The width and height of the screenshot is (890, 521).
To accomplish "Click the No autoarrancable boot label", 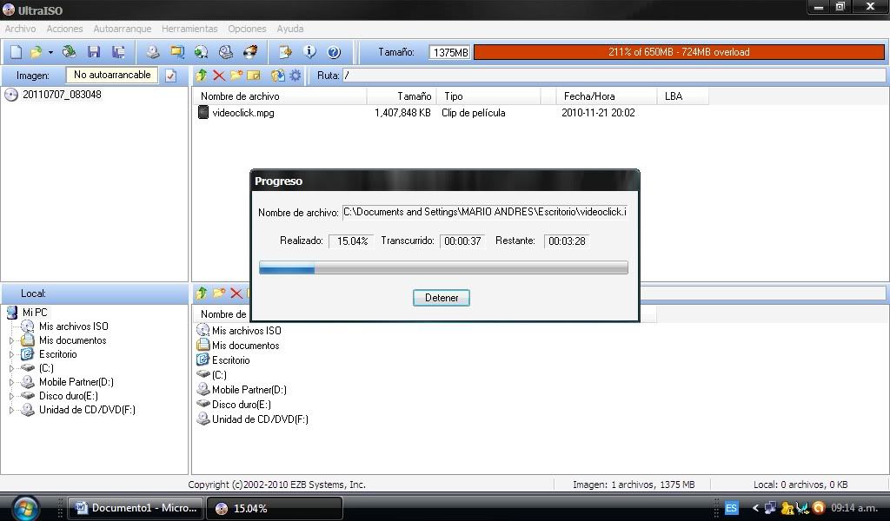I will (x=112, y=75).
